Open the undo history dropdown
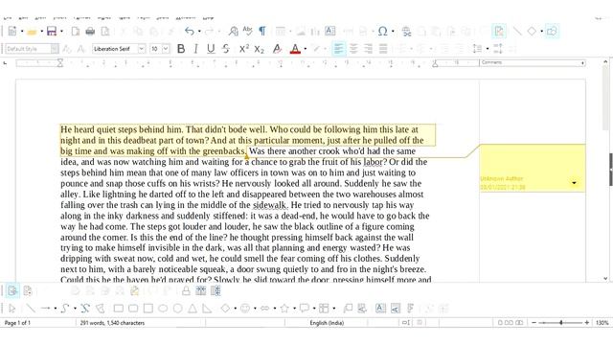Screen dimensions: 613x345 [199, 32]
